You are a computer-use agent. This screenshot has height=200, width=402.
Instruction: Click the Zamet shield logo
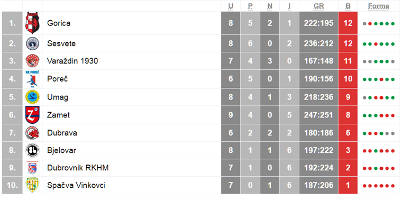coord(32,115)
